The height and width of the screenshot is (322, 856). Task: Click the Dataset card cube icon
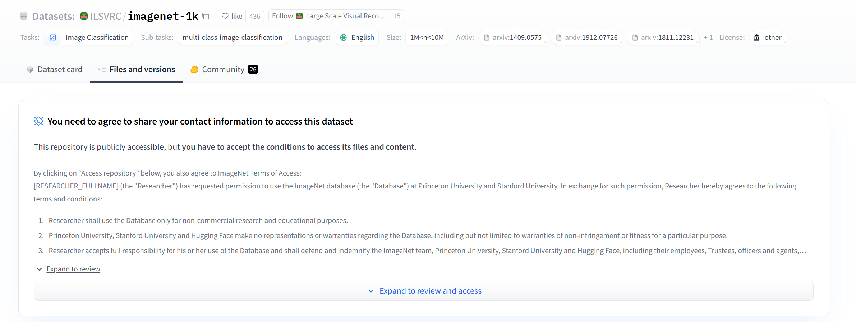click(x=30, y=69)
